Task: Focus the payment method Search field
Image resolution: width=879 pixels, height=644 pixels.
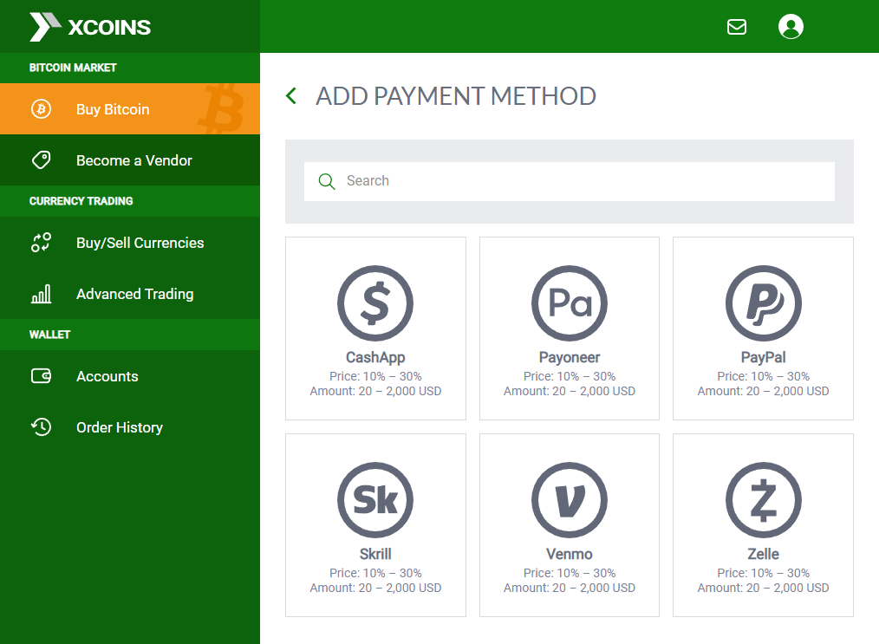Action: tap(570, 181)
